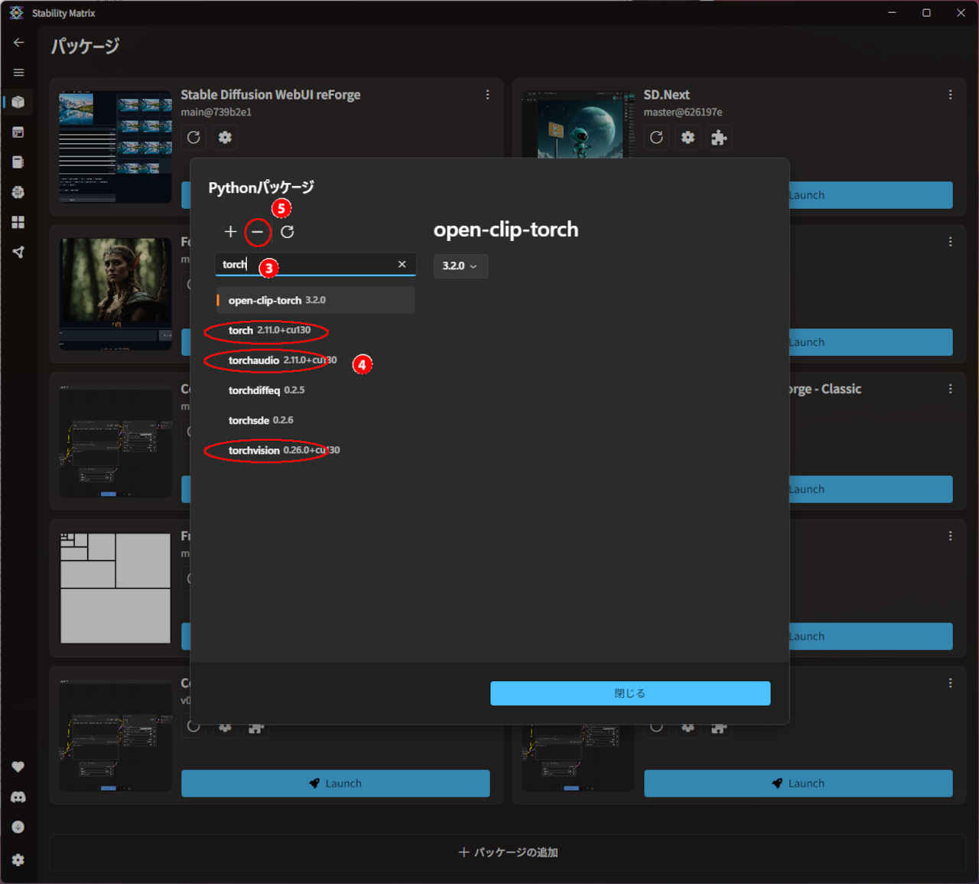Select the torchsde 0.2.6 package row

tap(315, 420)
